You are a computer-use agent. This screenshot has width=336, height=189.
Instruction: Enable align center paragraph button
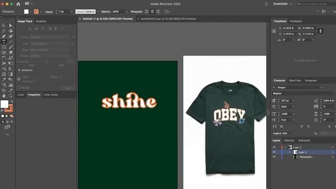tap(152, 12)
